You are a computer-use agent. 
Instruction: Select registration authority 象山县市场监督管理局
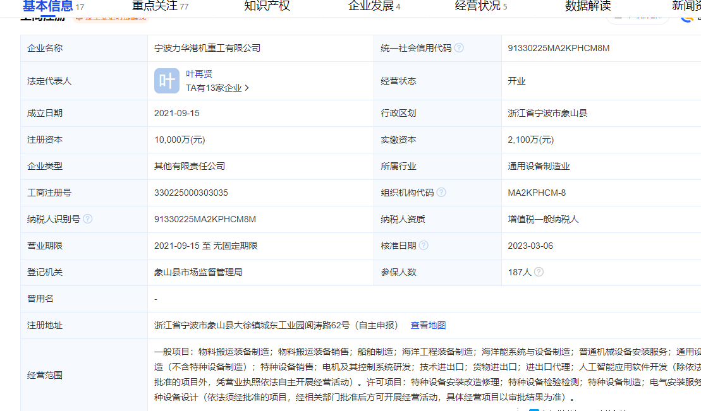[198, 272]
